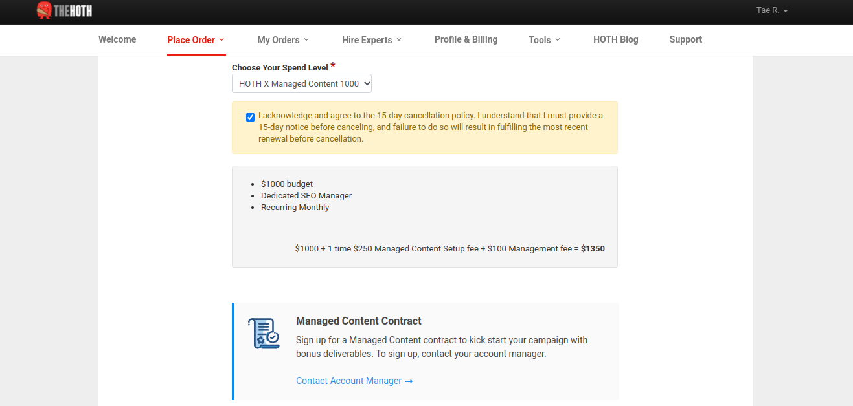853x406 pixels.
Task: Click the Dedicated SEO Manager bullet
Action: pos(306,196)
